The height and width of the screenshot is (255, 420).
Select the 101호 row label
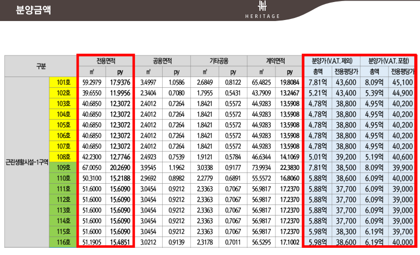(x=63, y=82)
